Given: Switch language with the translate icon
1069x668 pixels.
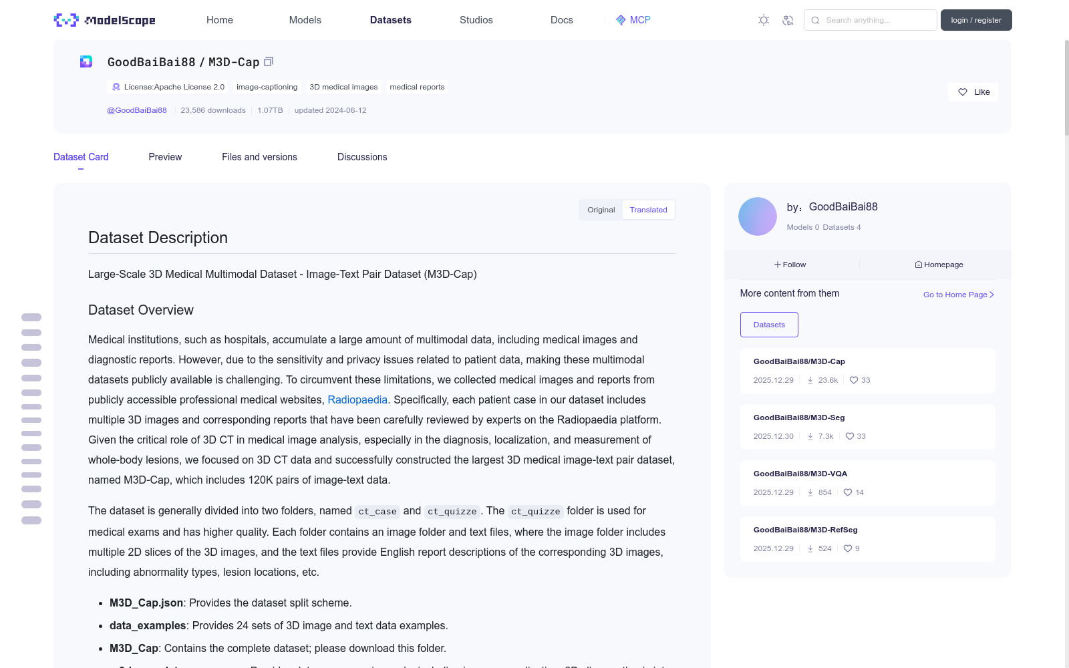Looking at the screenshot, I should pos(788,20).
